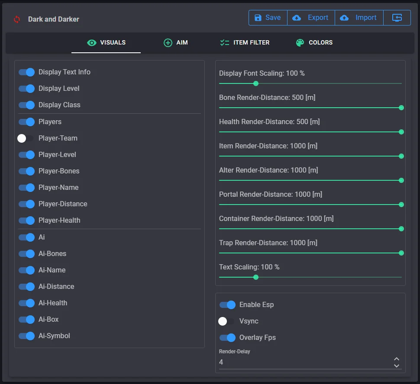This screenshot has height=384, width=420.
Task: Disable the Ai-Box toggle
Action: 26,320
